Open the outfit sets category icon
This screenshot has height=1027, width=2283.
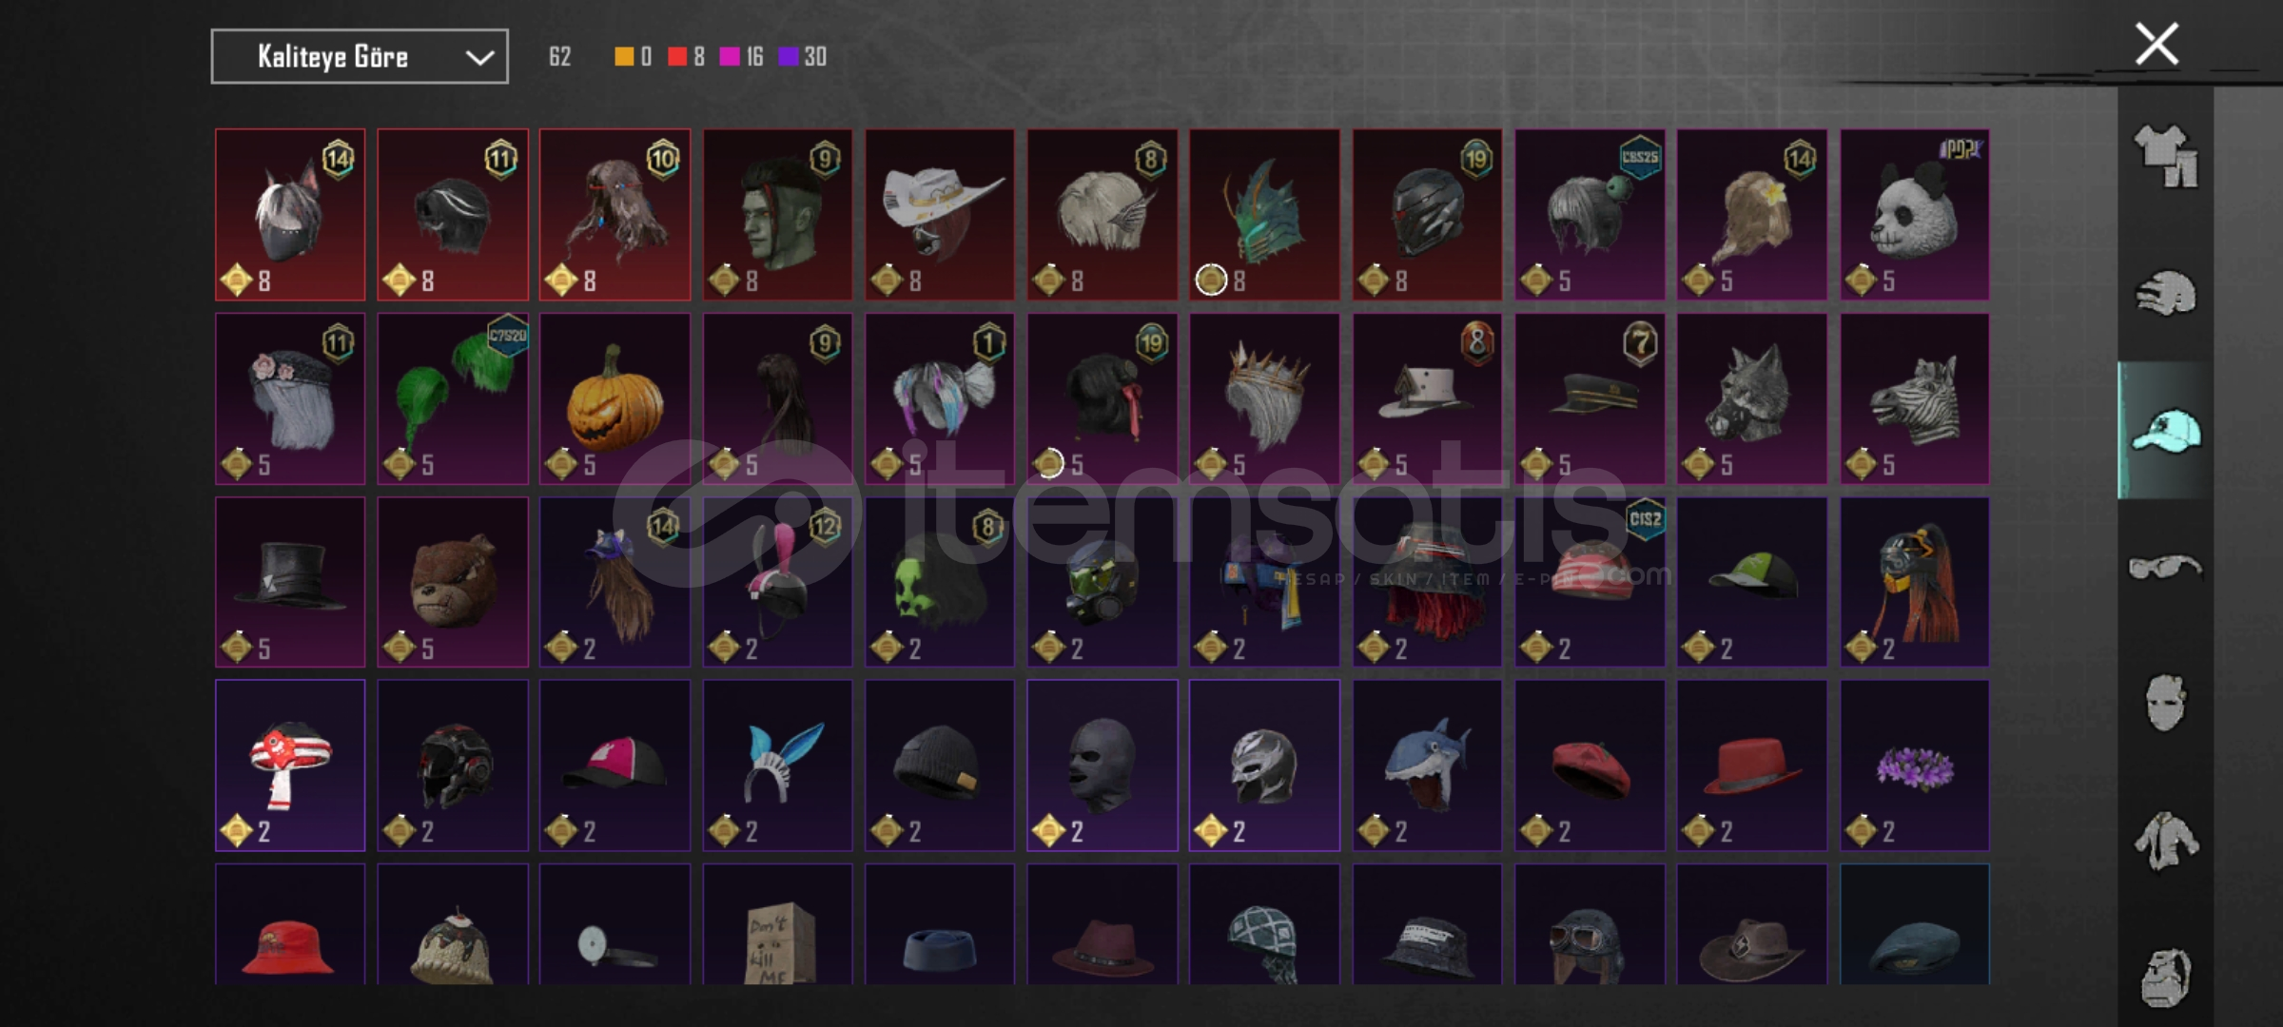[x=2165, y=157]
